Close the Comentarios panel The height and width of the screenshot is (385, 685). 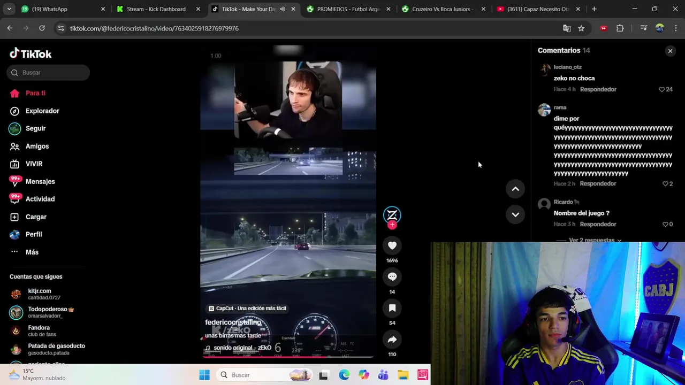pyautogui.click(x=670, y=51)
